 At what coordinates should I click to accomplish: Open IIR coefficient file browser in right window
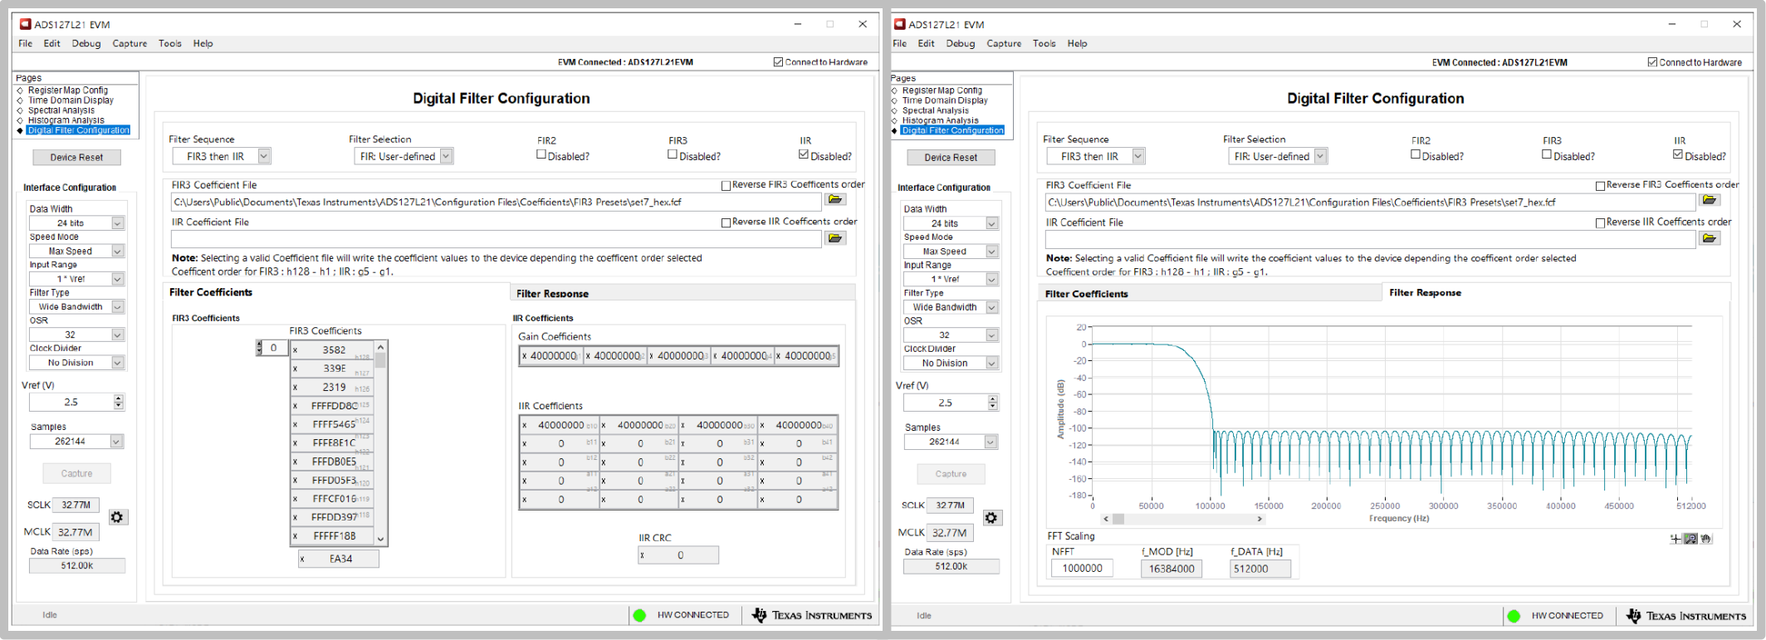1710,238
